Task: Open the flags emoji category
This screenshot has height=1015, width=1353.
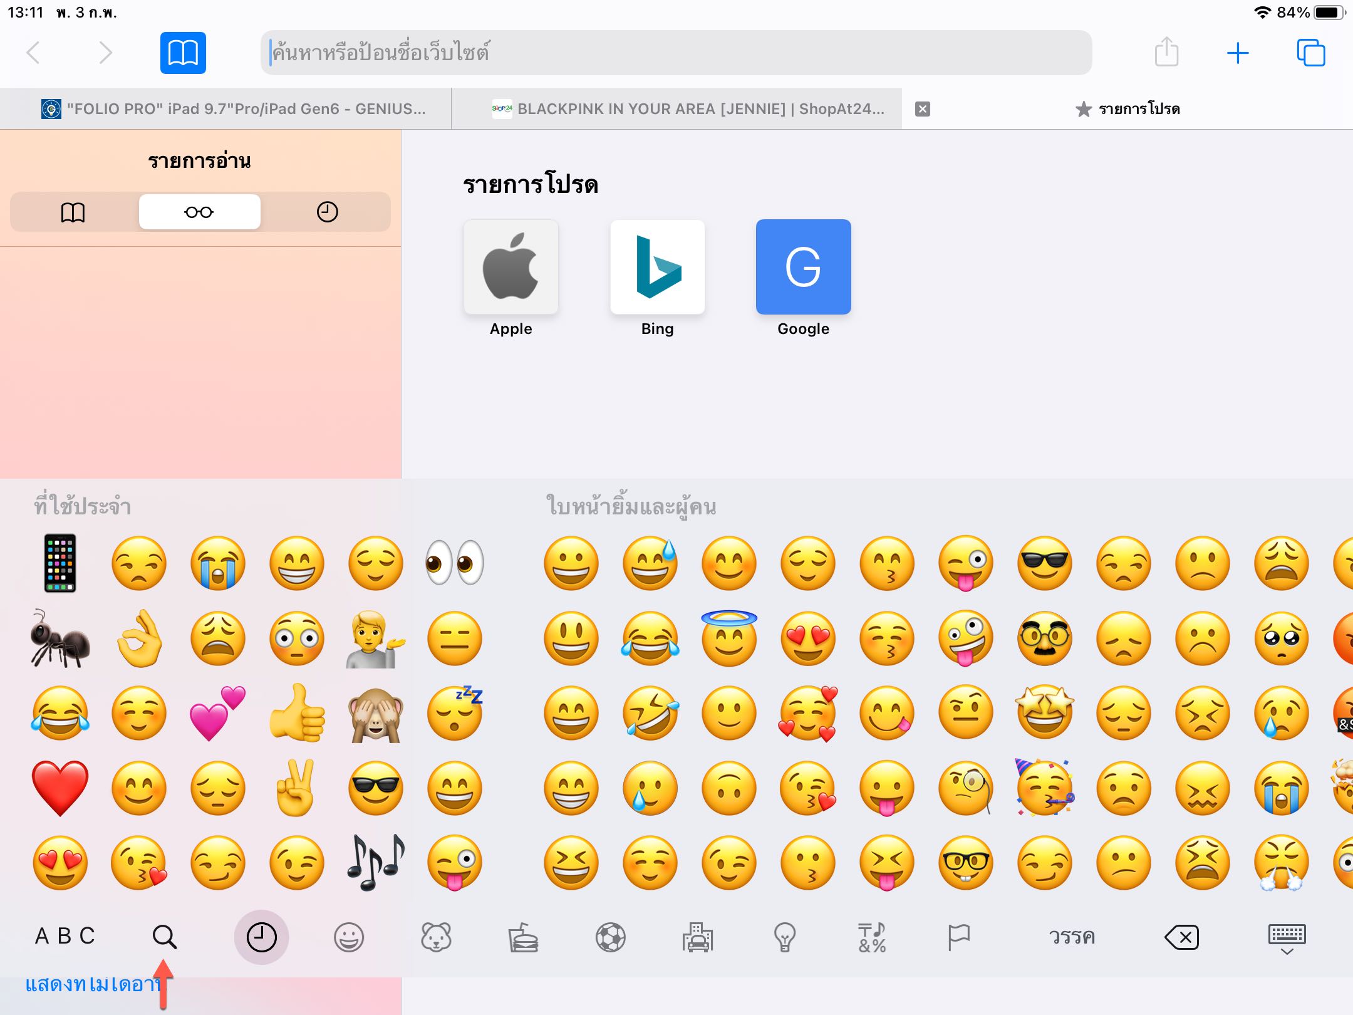Action: coord(958,938)
